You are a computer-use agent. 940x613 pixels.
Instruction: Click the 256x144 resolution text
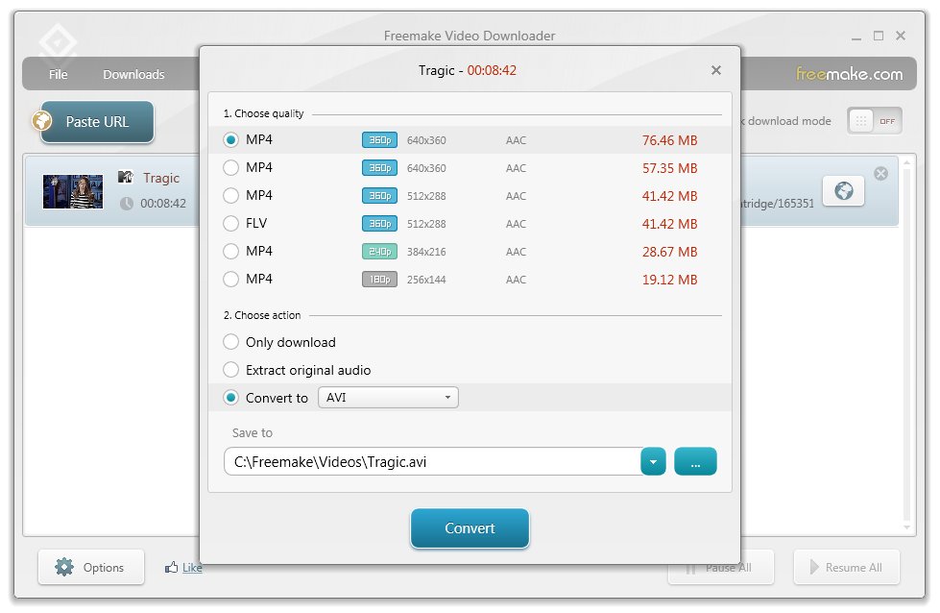(x=426, y=280)
